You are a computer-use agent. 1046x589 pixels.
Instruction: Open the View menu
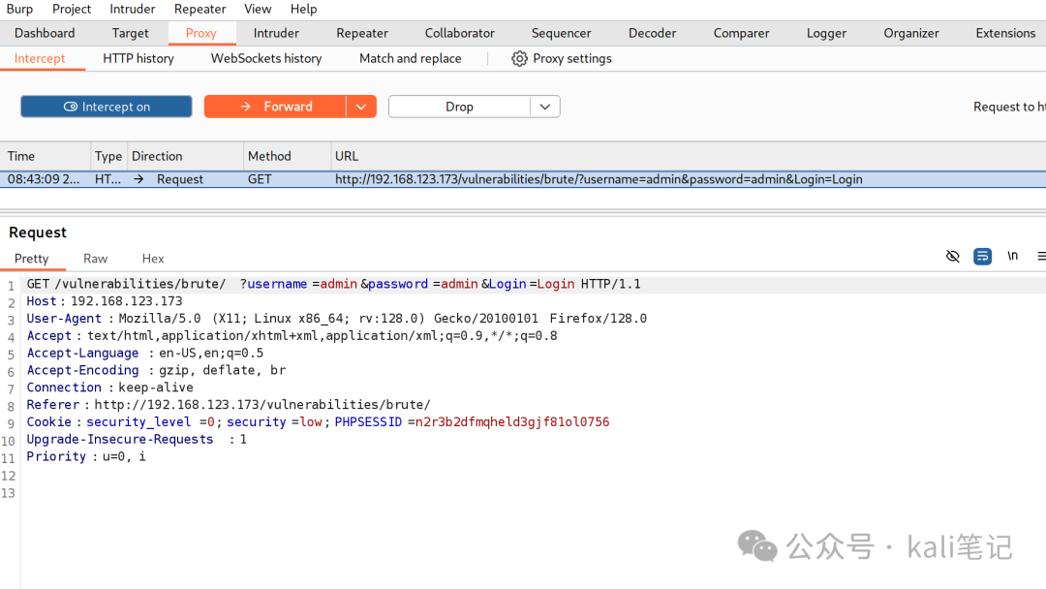pyautogui.click(x=258, y=9)
